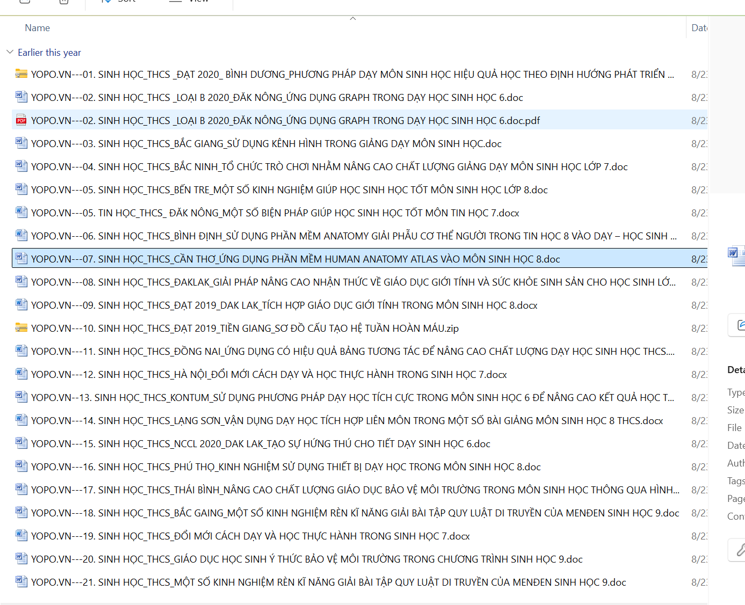Select file name 16 PHÚ THỌ thiết bị dạy học

[x=286, y=466]
